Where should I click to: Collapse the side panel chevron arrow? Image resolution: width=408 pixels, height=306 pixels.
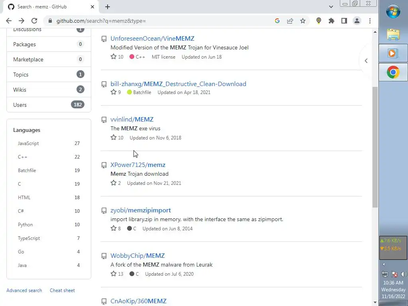(366, 61)
